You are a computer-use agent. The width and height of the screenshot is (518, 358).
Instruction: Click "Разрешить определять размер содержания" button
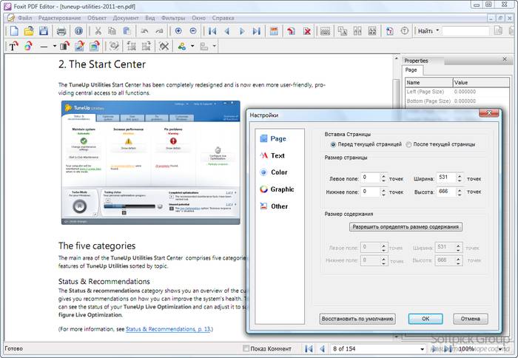pos(406,227)
